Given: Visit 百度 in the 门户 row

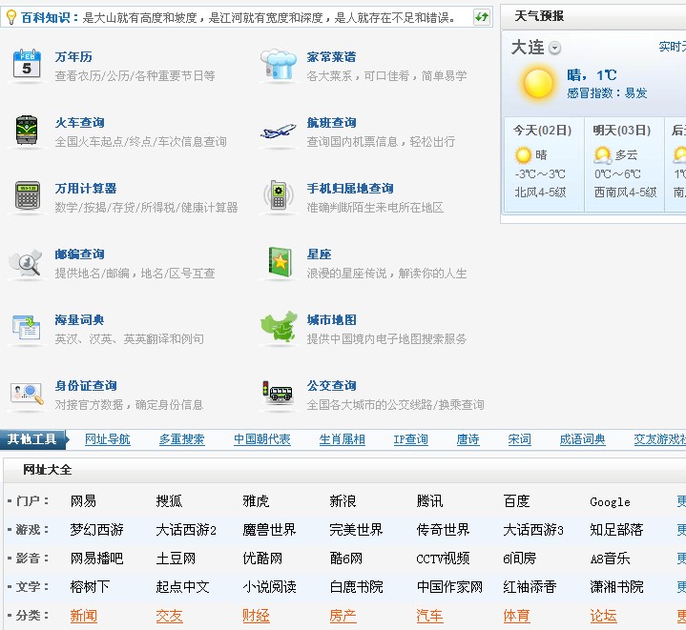Looking at the screenshot, I should (x=517, y=501).
